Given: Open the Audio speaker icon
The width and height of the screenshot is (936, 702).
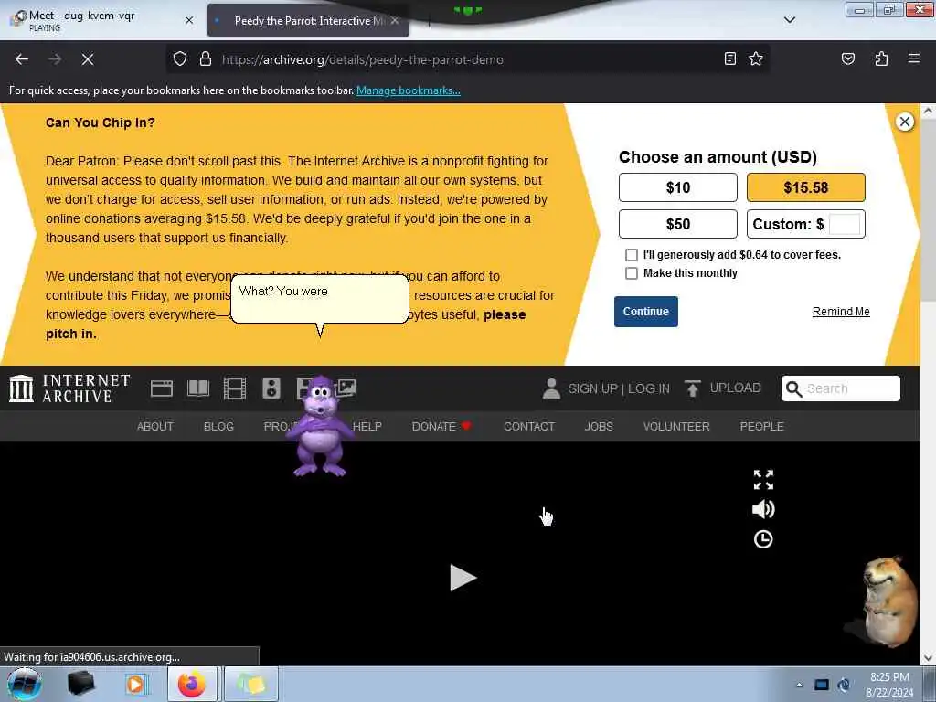Looking at the screenshot, I should click(x=271, y=388).
